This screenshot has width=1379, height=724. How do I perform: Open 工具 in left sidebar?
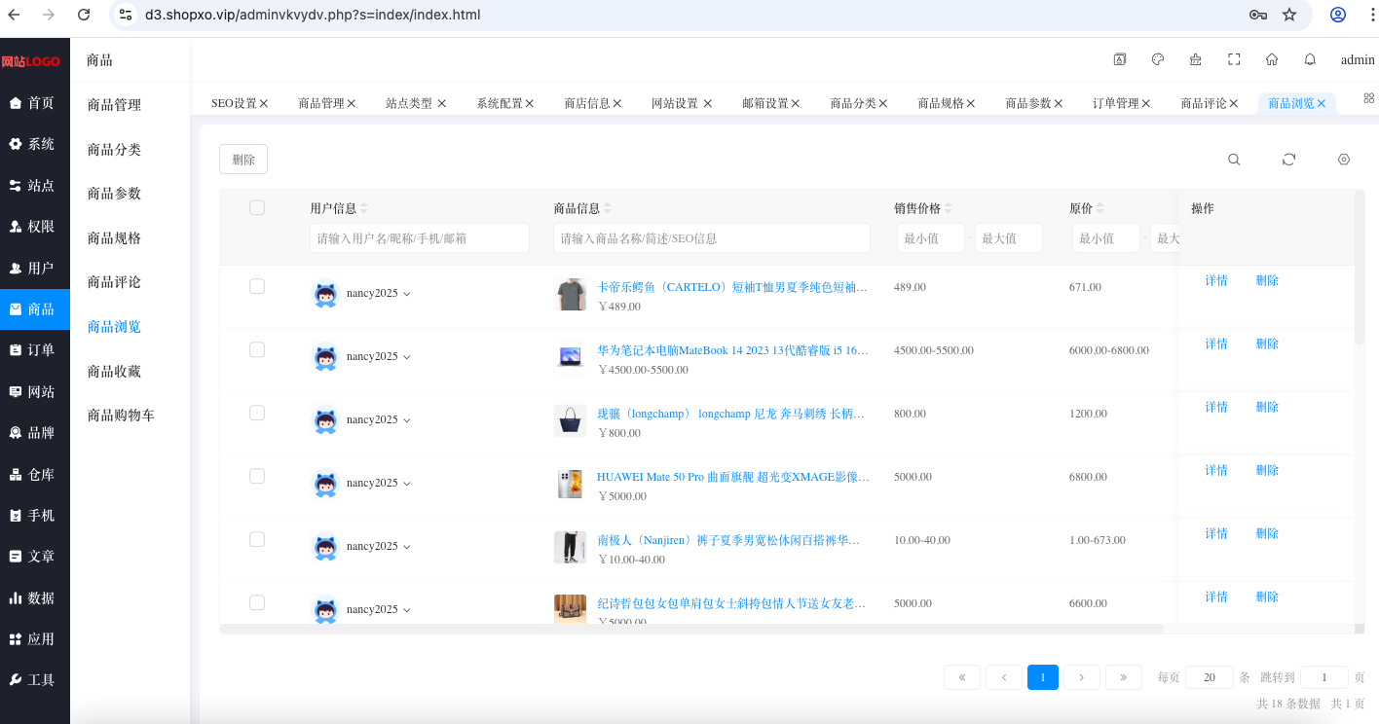coord(35,680)
